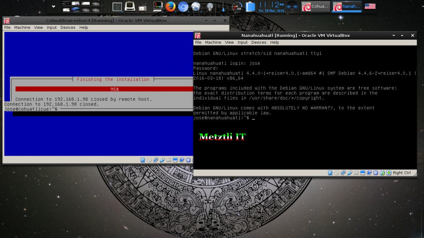Viewport: 424px width, 238px height.
Task: Open the speedometer system monitor in the panel
Action: [x=237, y=6]
